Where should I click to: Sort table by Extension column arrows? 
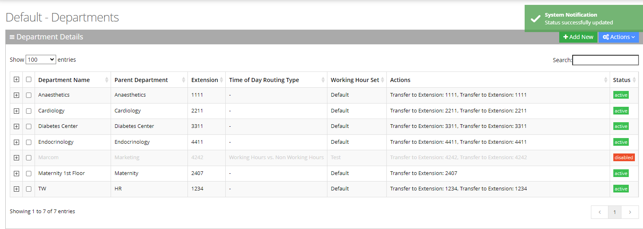point(221,80)
